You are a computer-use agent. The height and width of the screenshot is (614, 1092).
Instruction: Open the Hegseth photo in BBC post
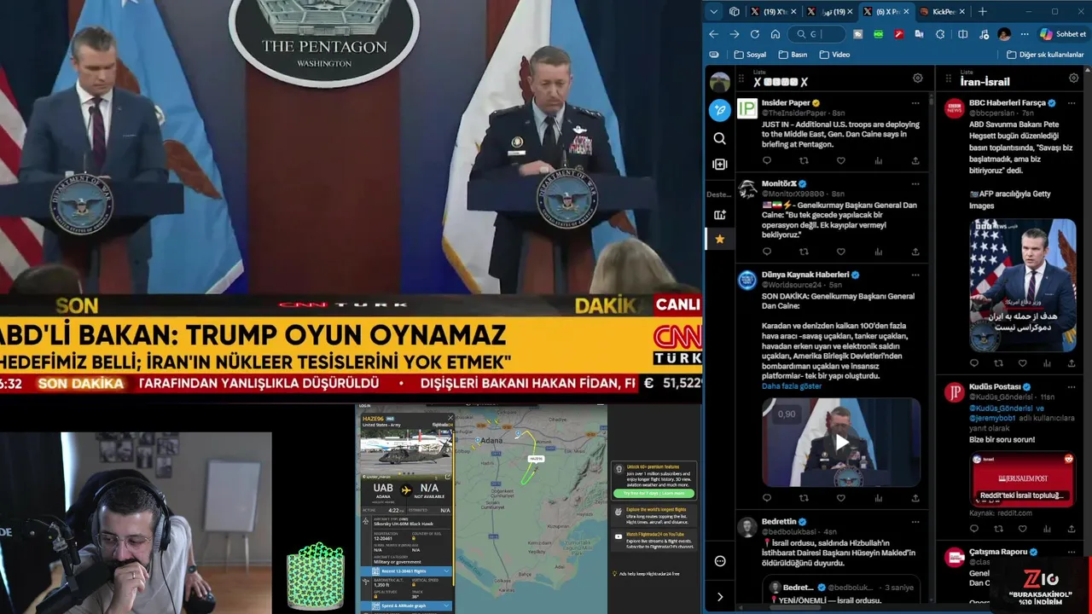click(x=1022, y=285)
